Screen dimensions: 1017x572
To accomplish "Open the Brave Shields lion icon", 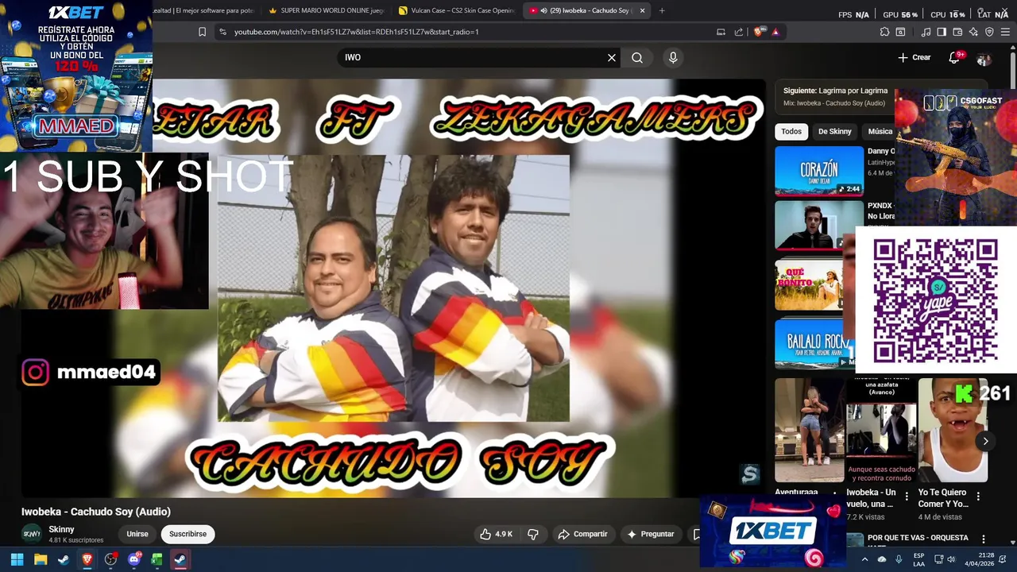I will click(x=759, y=32).
